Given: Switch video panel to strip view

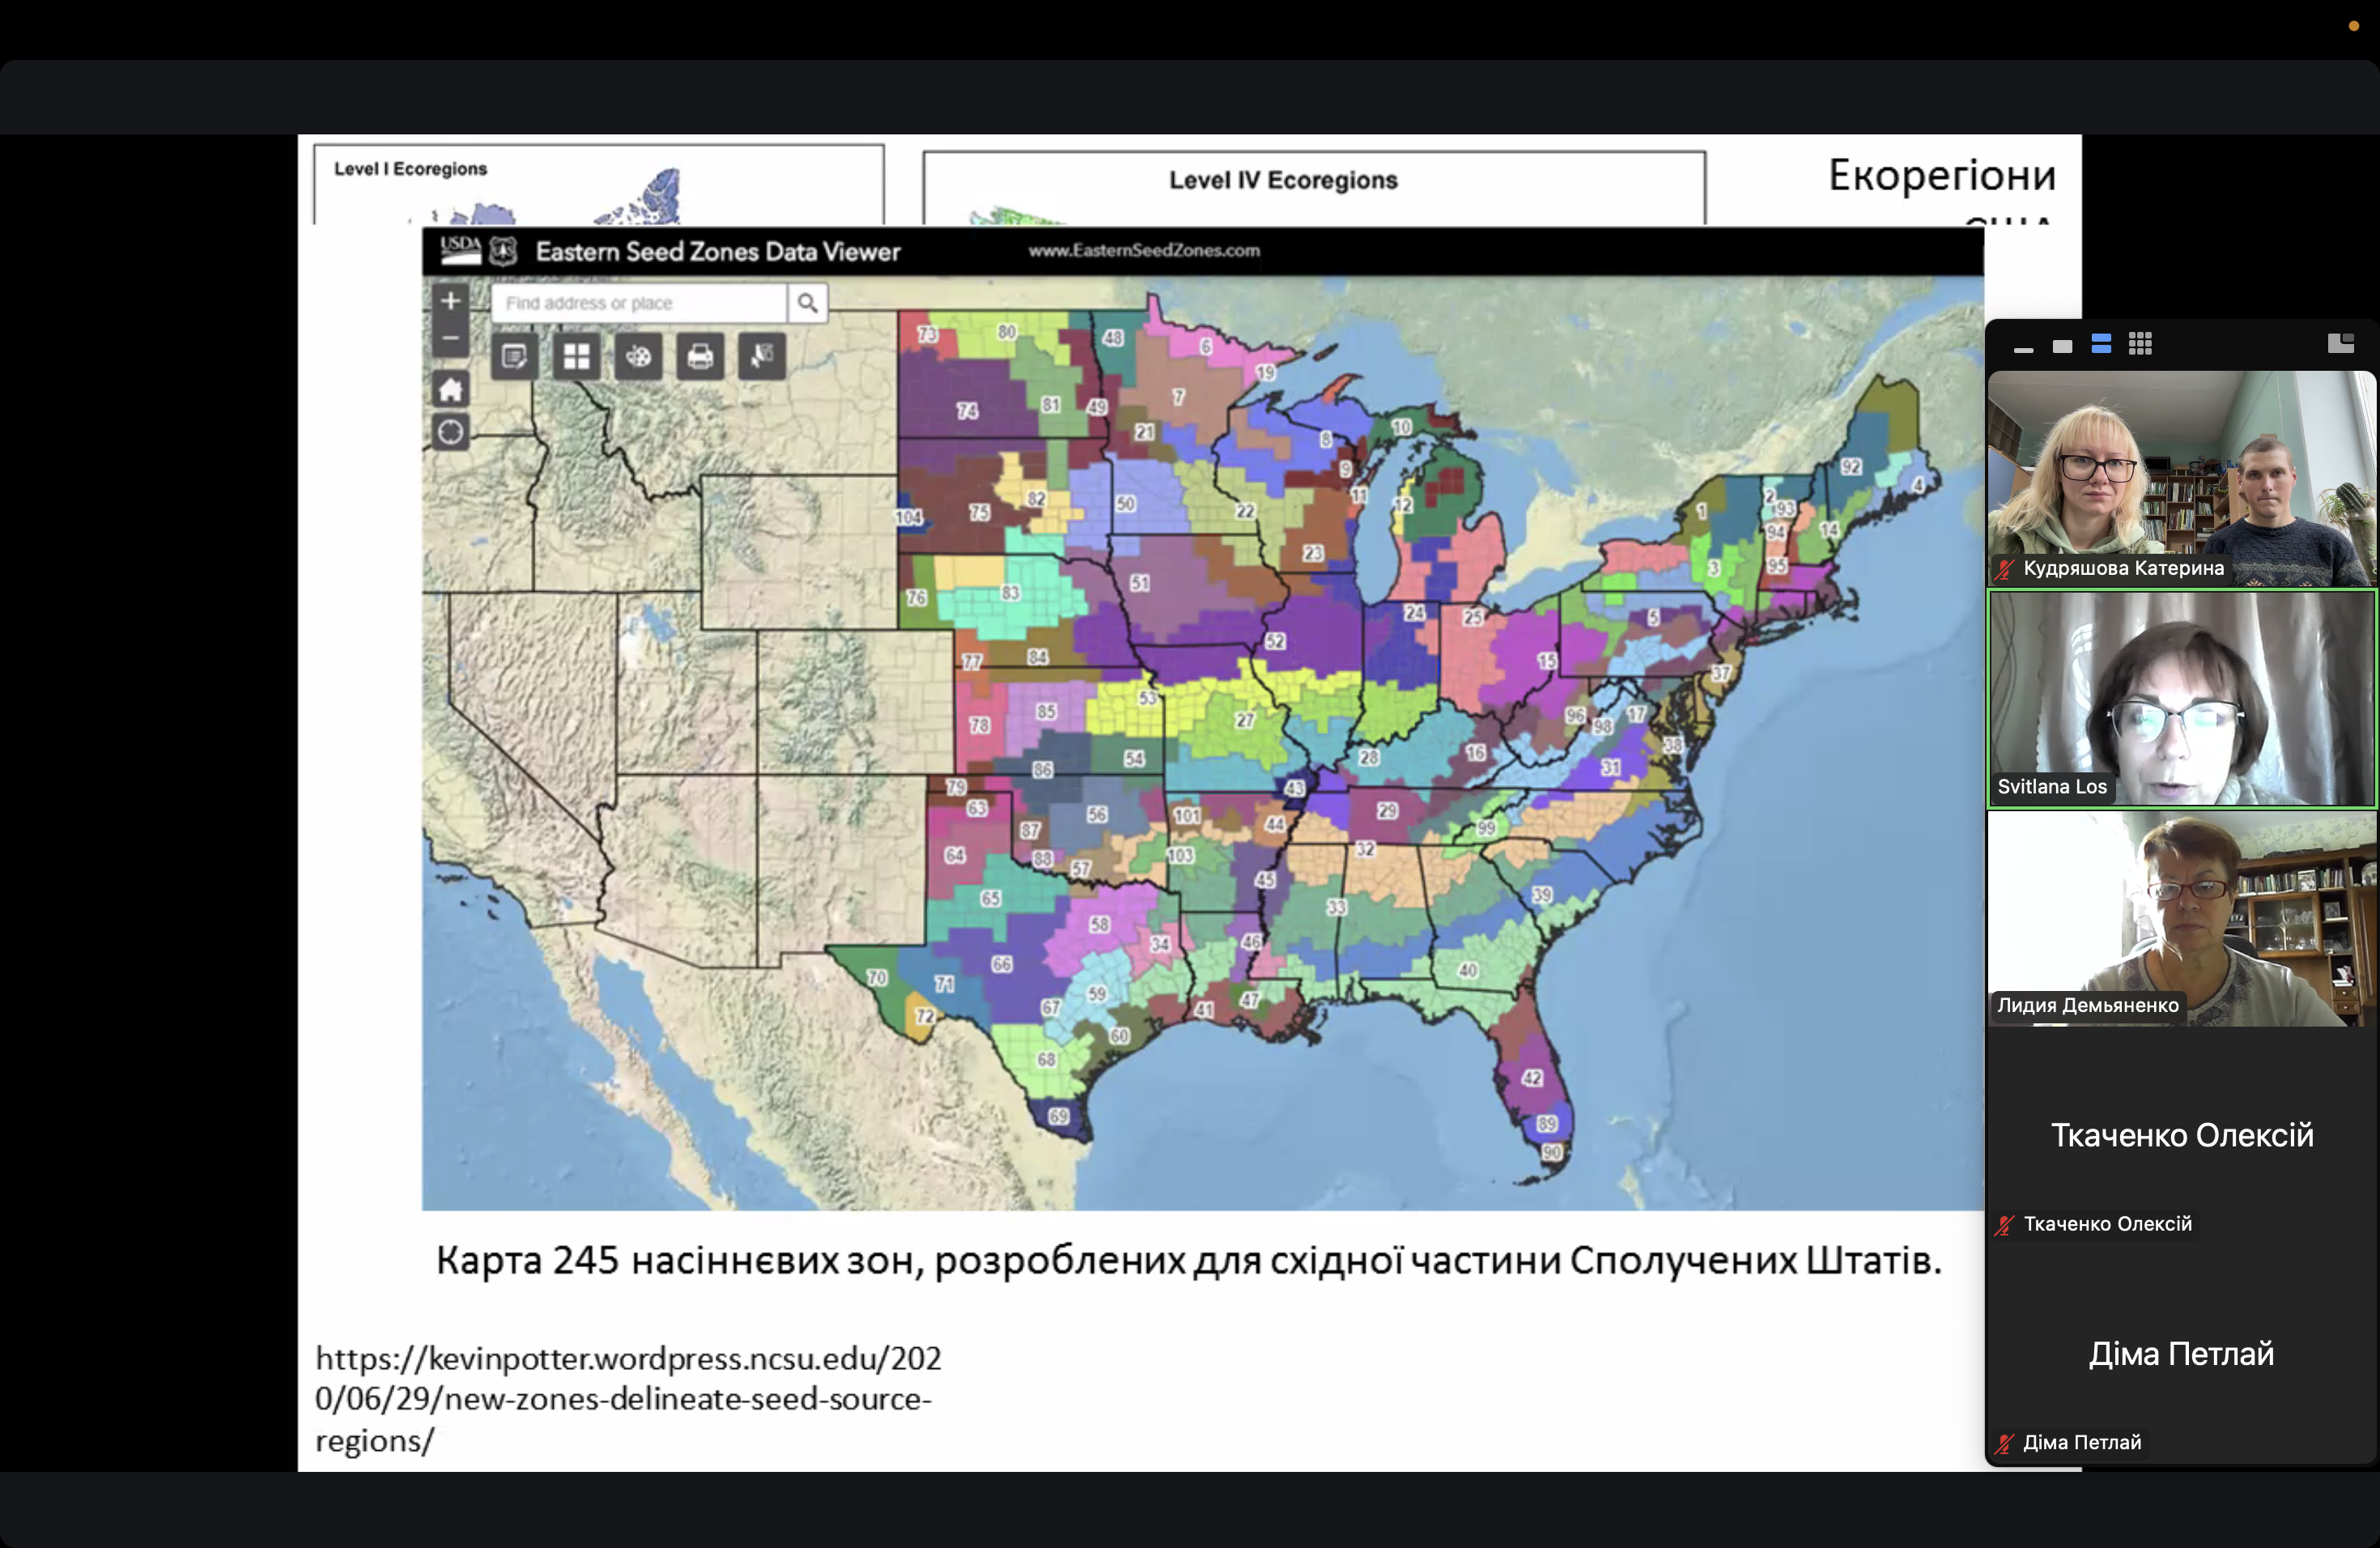Looking at the screenshot, I should [2023, 346].
